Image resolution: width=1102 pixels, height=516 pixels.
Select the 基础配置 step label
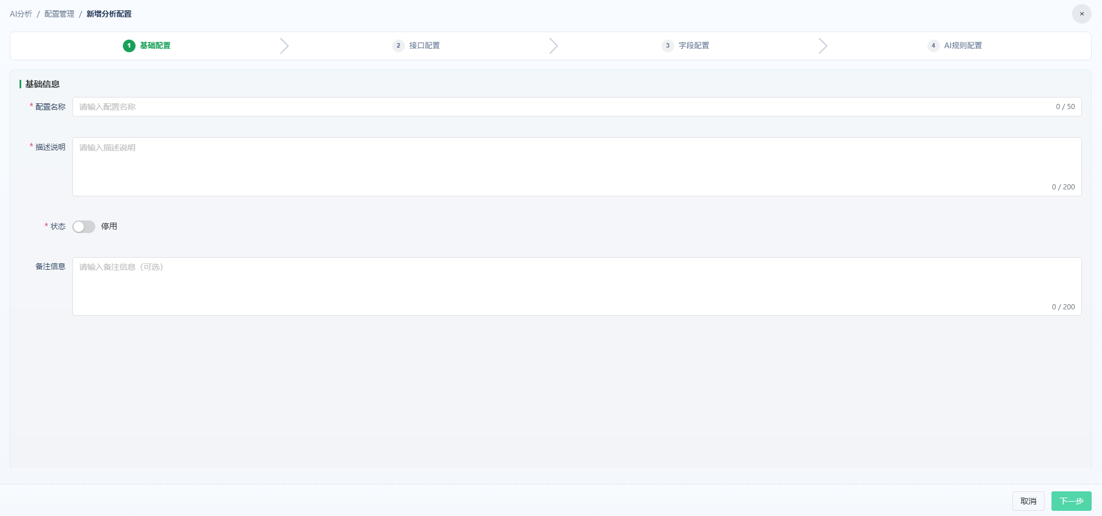155,46
